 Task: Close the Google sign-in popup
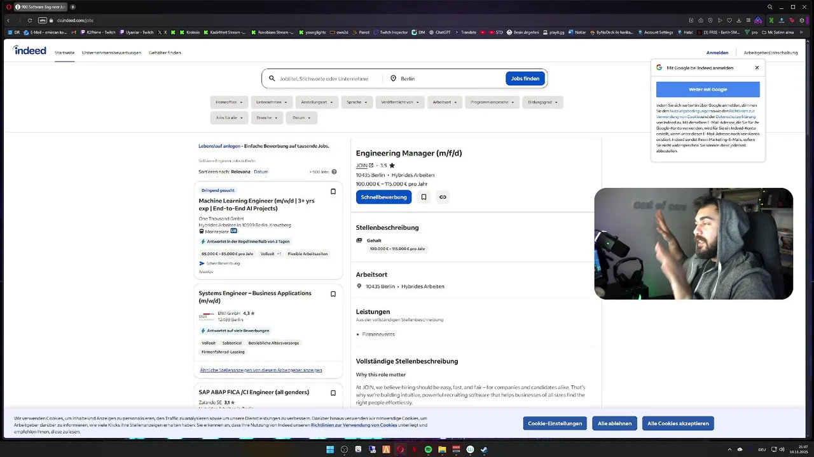coord(757,67)
